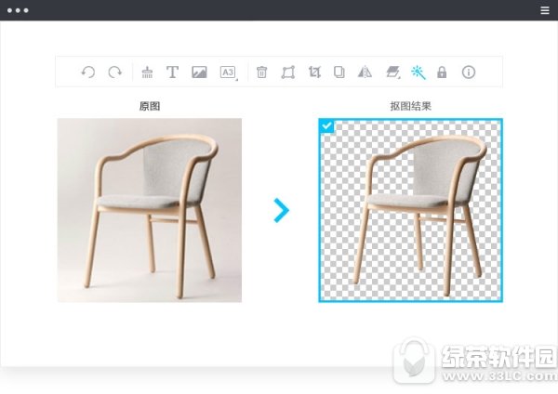558x394 pixels.
Task: Click the redo arrow icon
Action: coord(115,72)
